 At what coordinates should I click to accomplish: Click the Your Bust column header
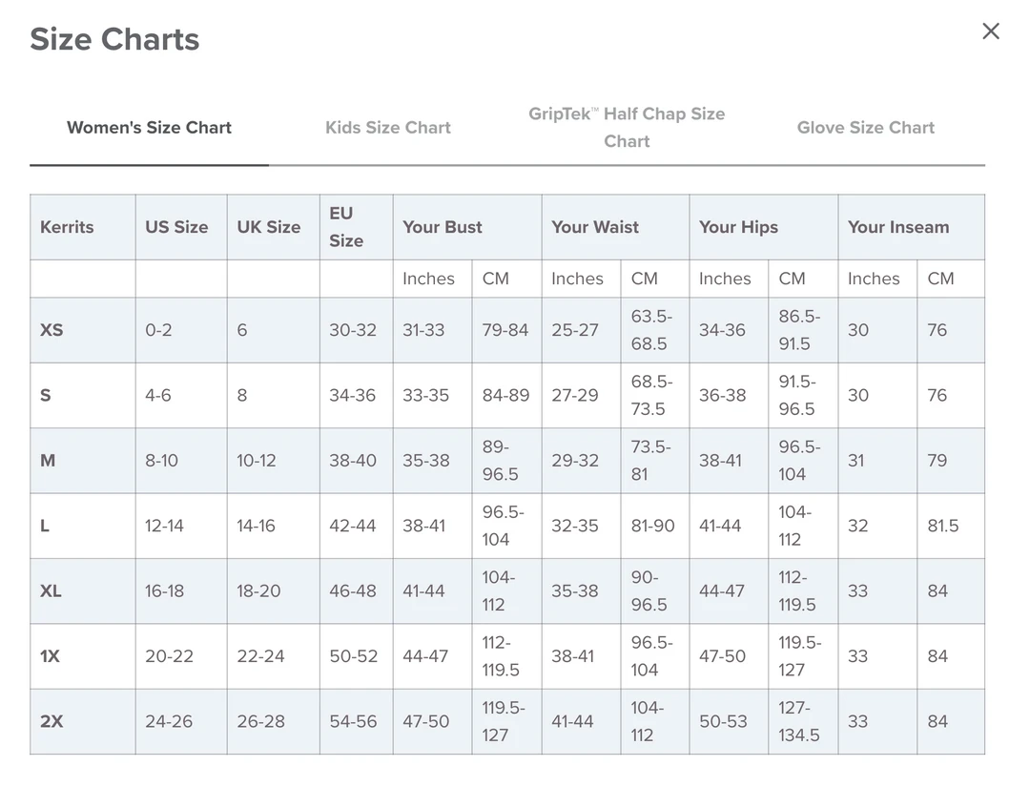[443, 227]
